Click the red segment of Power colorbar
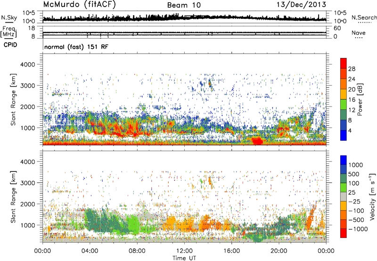Viewport: 377px width, 261px height. point(344,64)
